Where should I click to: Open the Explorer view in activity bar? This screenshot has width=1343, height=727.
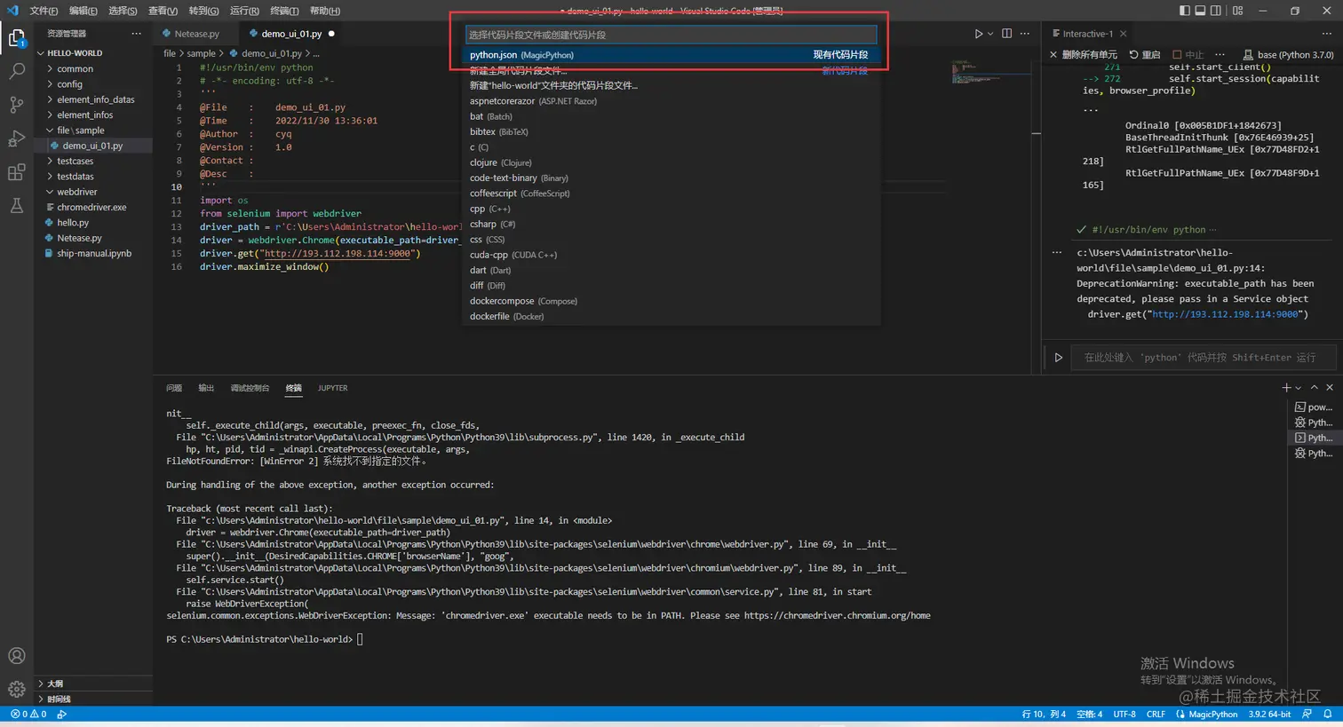(x=17, y=39)
